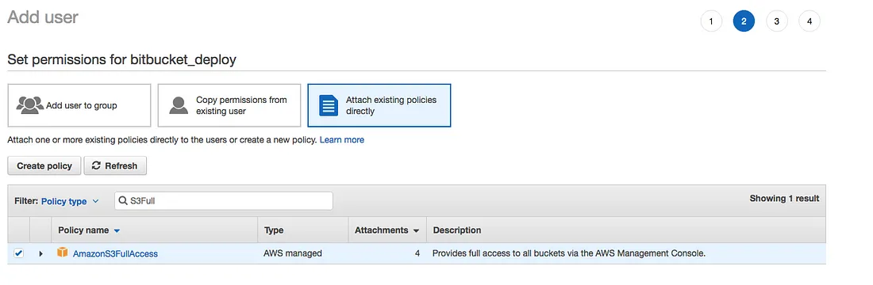
Task: Click the refresh arrows icon
Action: (x=96, y=165)
